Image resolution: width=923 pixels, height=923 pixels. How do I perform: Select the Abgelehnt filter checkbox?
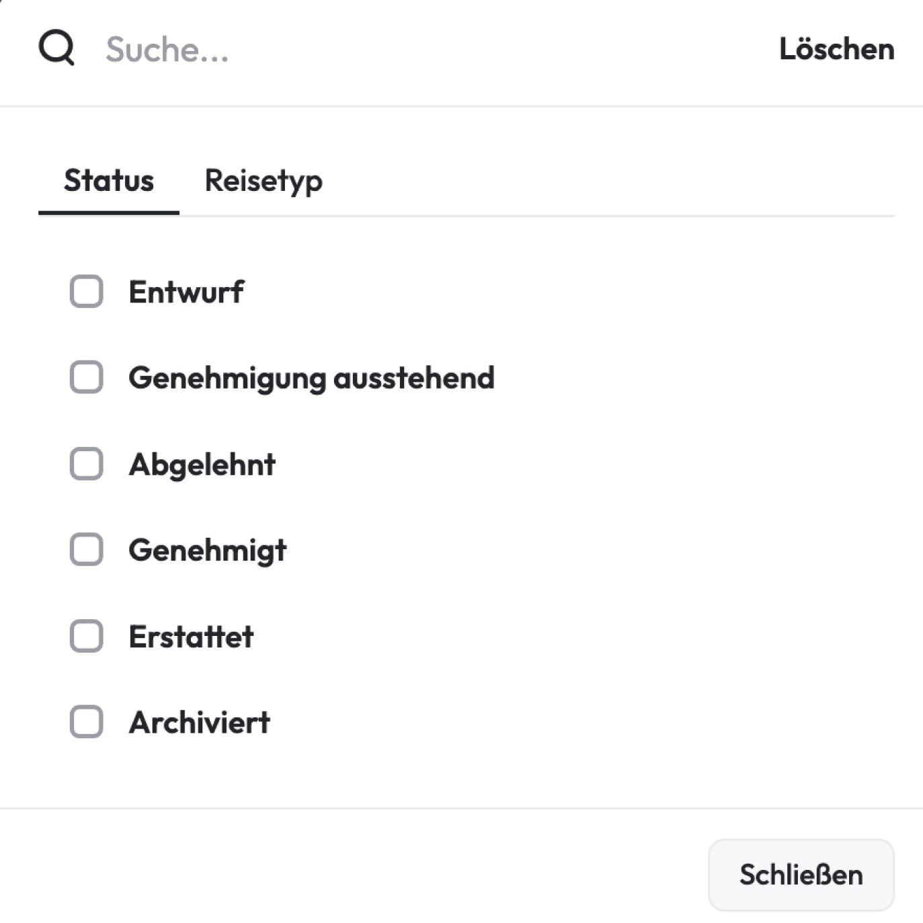click(85, 464)
